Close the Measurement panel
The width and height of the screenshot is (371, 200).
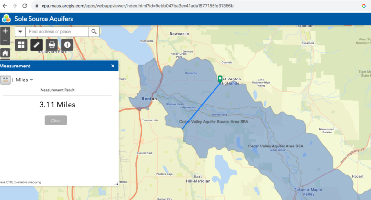[x=113, y=66]
